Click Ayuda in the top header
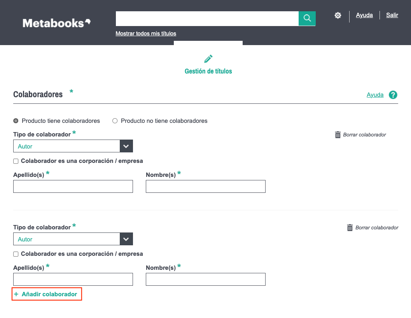 364,15
